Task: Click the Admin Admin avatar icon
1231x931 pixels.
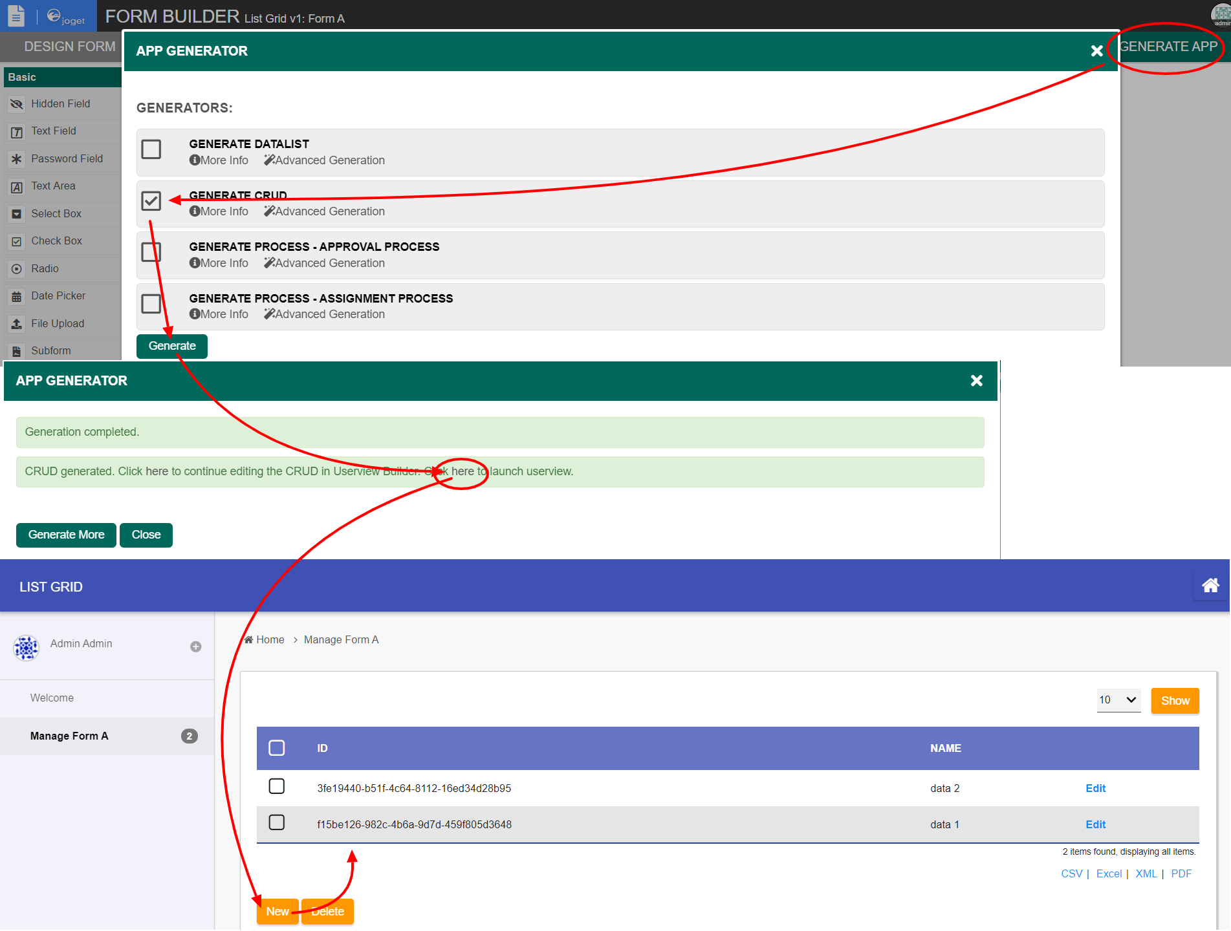Action: 27,647
